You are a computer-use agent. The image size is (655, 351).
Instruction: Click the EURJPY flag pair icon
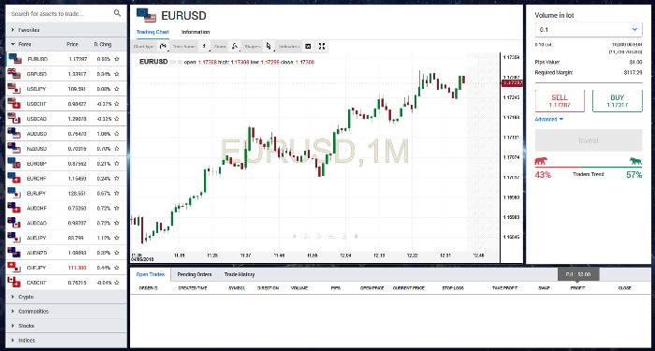pyautogui.click(x=14, y=193)
